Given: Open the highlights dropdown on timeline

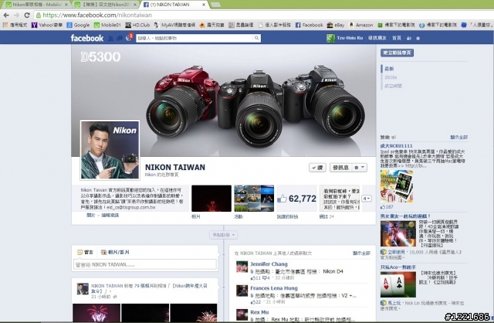Looking at the screenshot, I should click(223, 235).
